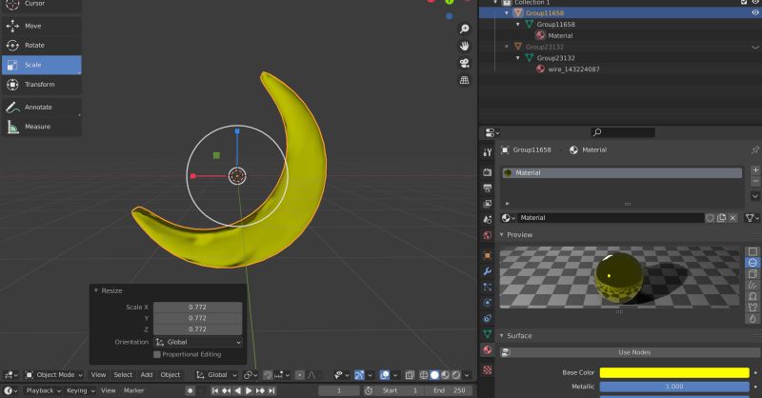This screenshot has height=398, width=762.
Task: Play the animation forward
Action: click(249, 390)
